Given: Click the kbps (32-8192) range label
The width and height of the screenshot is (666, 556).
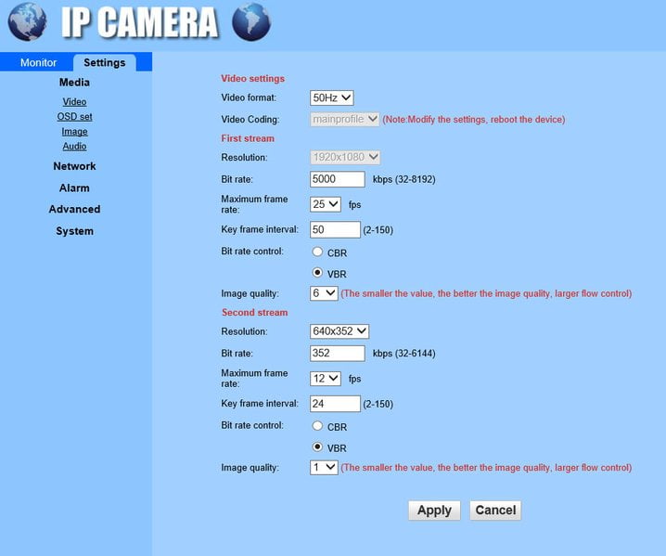Looking at the screenshot, I should coord(403,179).
